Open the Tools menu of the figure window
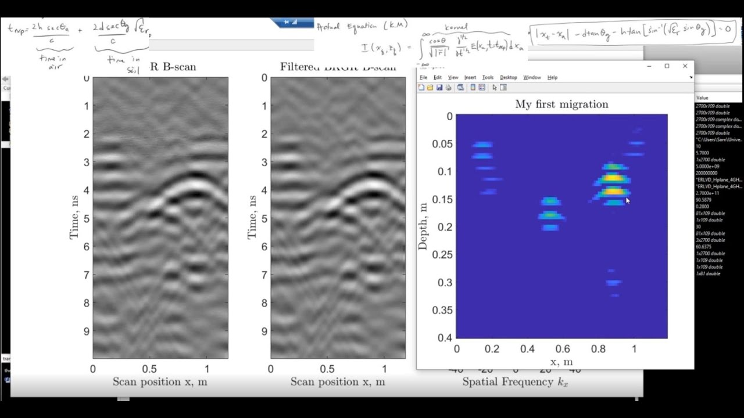This screenshot has width=744, height=418. (488, 77)
